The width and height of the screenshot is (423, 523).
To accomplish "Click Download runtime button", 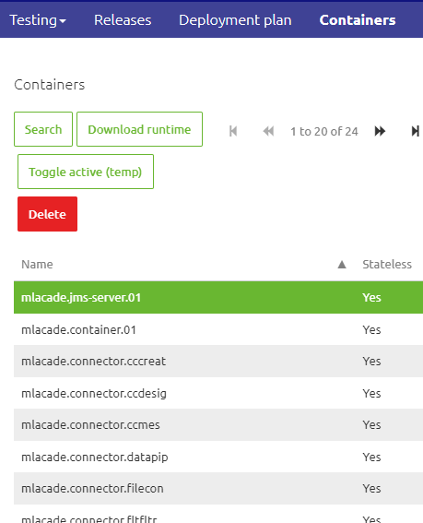I will [140, 129].
